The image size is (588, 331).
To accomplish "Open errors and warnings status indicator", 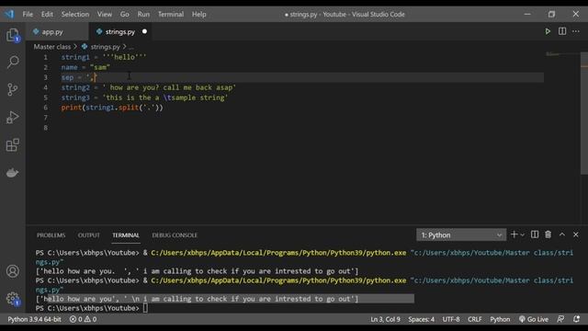I will [x=84, y=319].
